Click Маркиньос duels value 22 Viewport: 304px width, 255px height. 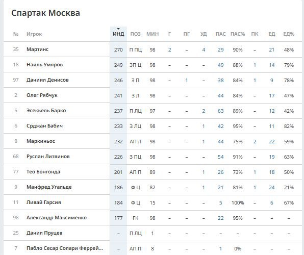point(272,142)
